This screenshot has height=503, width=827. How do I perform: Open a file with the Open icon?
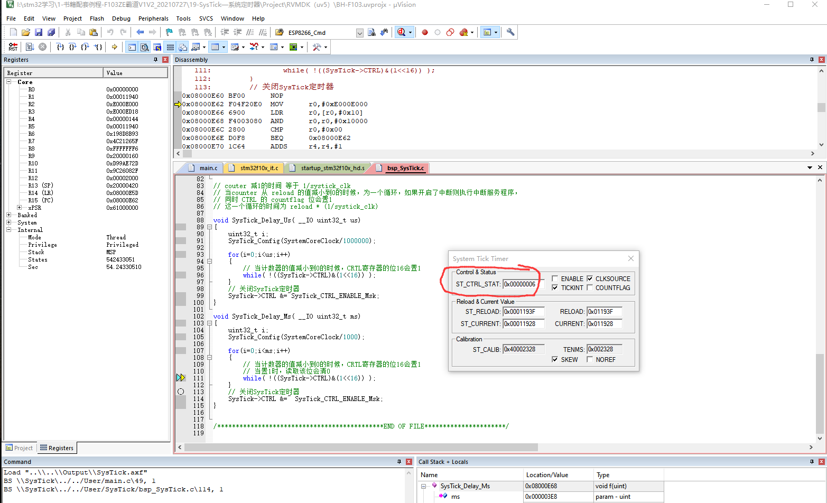point(25,32)
